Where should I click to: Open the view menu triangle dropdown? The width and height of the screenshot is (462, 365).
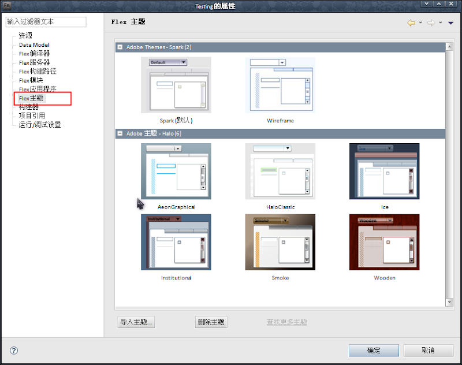451,23
